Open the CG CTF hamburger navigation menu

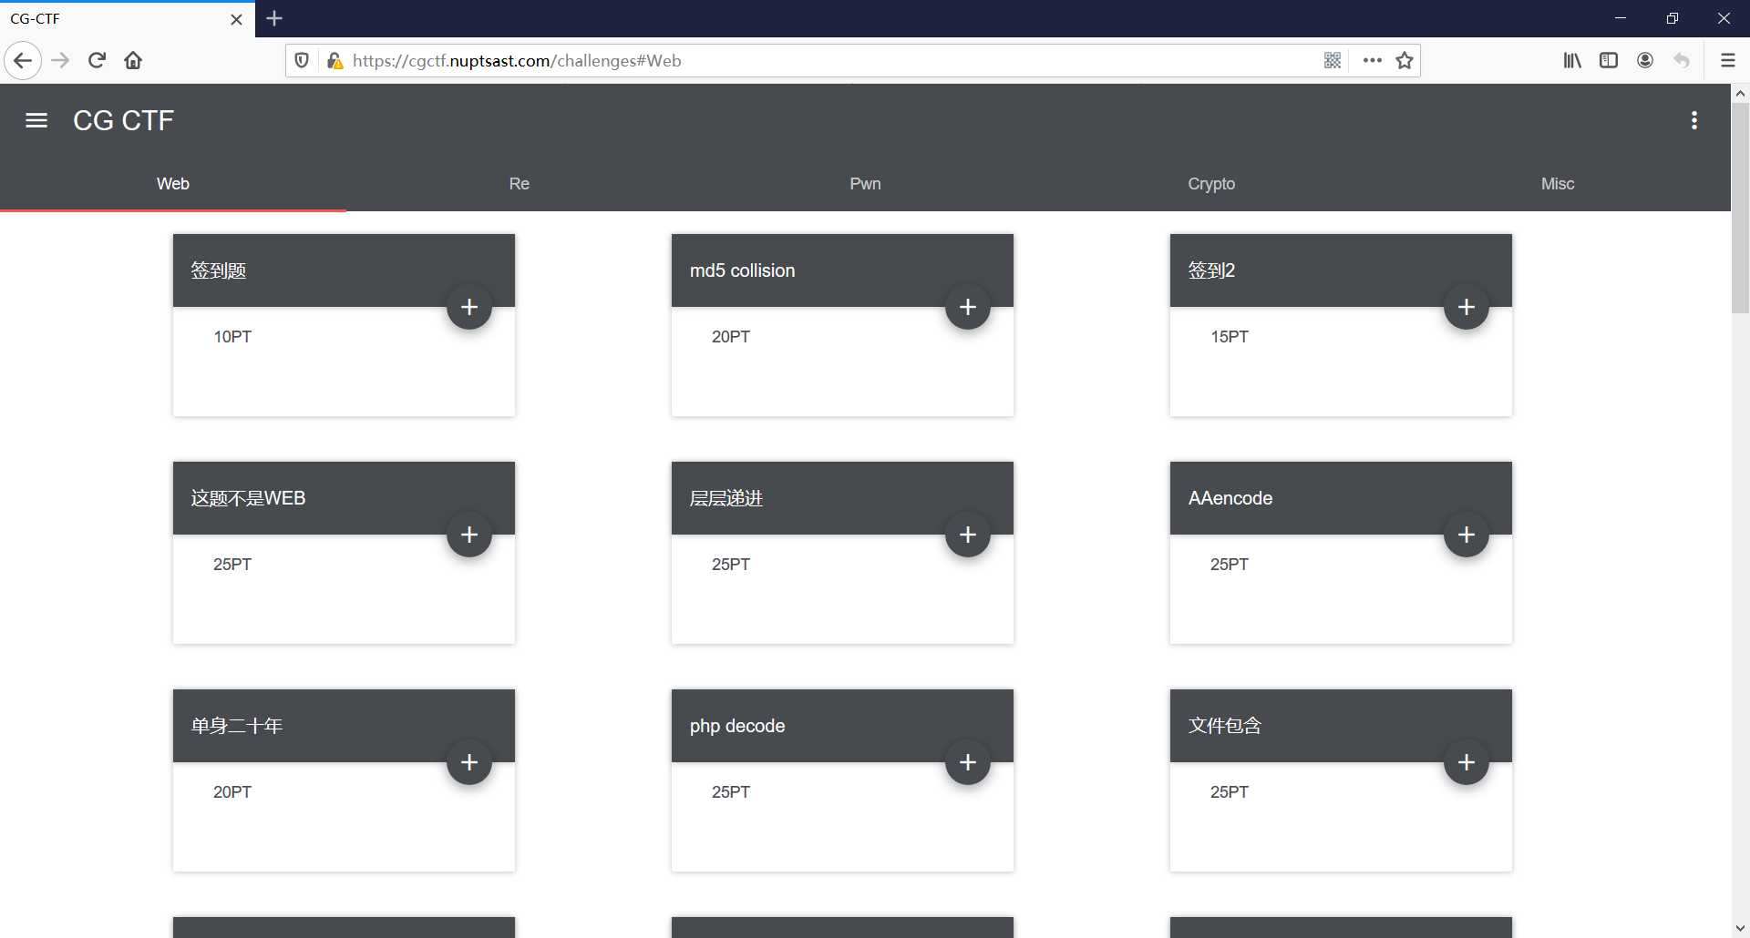pyautogui.click(x=36, y=120)
